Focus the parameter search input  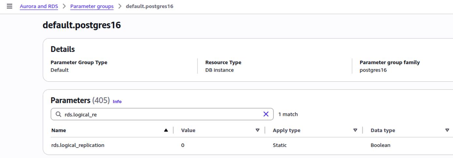click(x=162, y=114)
